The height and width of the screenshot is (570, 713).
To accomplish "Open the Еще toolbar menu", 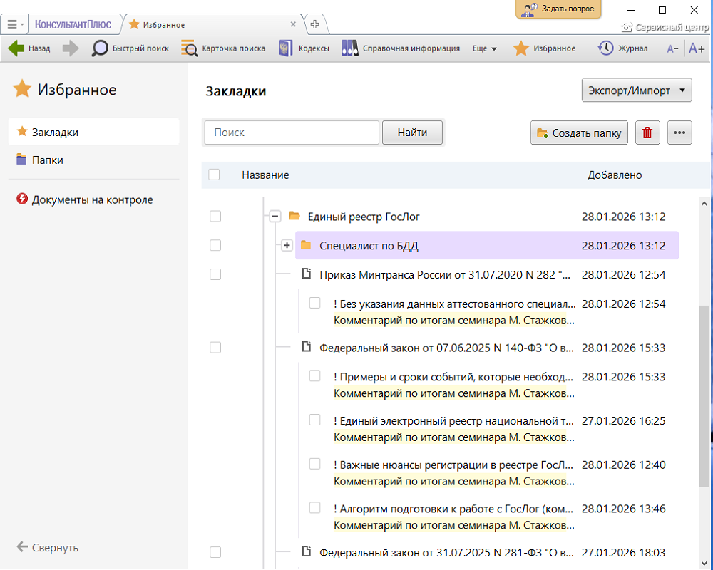I will tap(485, 48).
